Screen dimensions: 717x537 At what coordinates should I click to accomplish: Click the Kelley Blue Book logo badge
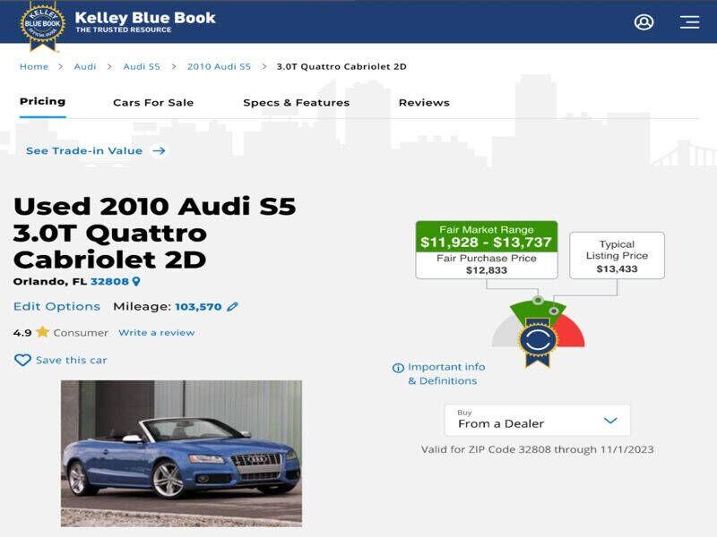pos(42,26)
